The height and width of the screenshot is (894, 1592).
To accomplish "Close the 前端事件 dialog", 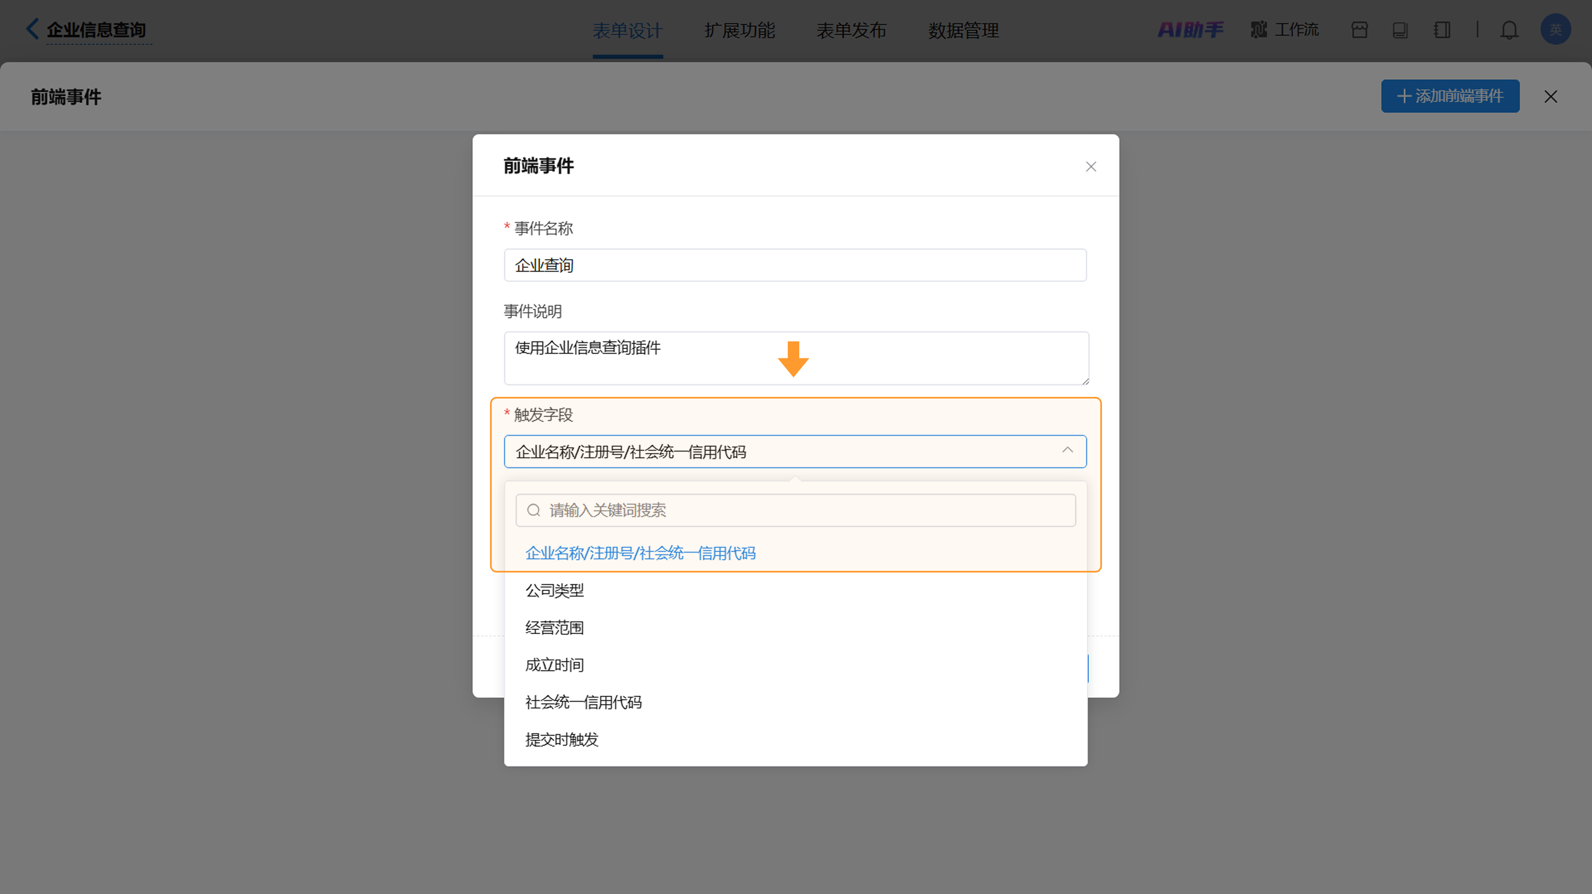I will click(1091, 167).
